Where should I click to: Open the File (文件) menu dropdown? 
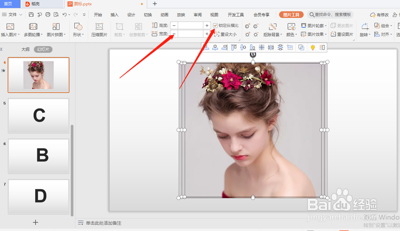click(x=12, y=15)
